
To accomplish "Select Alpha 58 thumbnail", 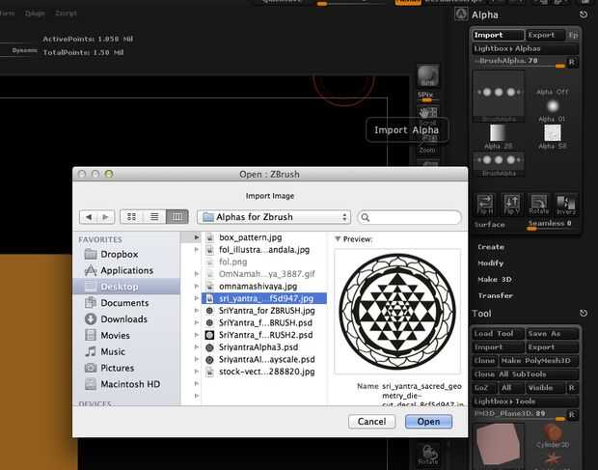I will tap(553, 137).
